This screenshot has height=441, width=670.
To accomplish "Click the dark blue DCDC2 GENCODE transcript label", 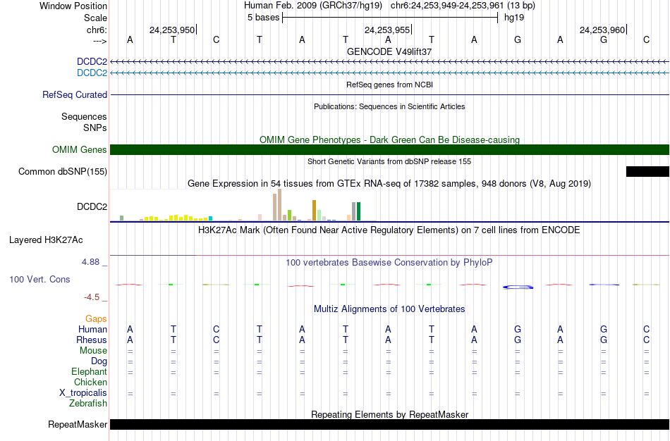I will [x=92, y=62].
